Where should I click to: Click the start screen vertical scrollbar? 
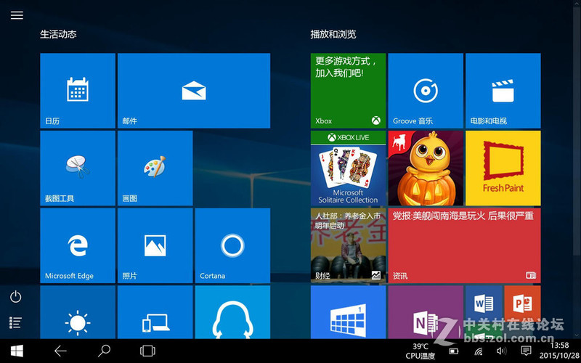click(x=576, y=130)
